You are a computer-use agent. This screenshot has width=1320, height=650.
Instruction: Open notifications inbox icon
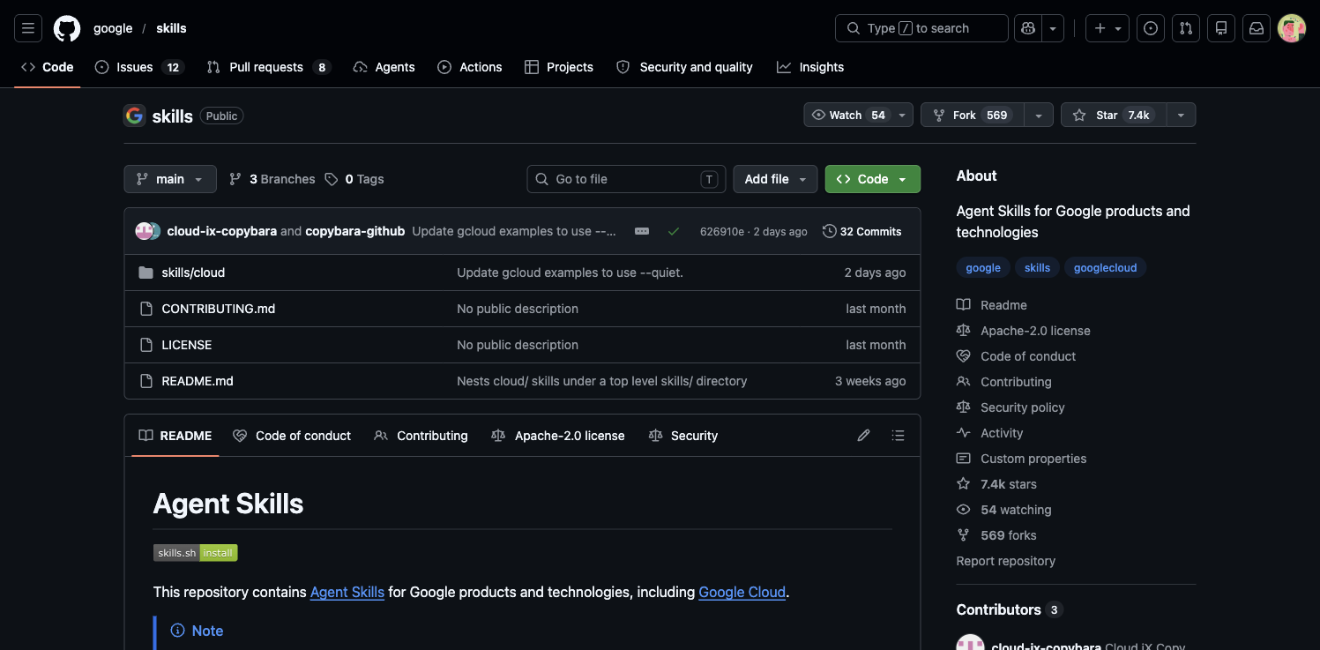pos(1257,28)
